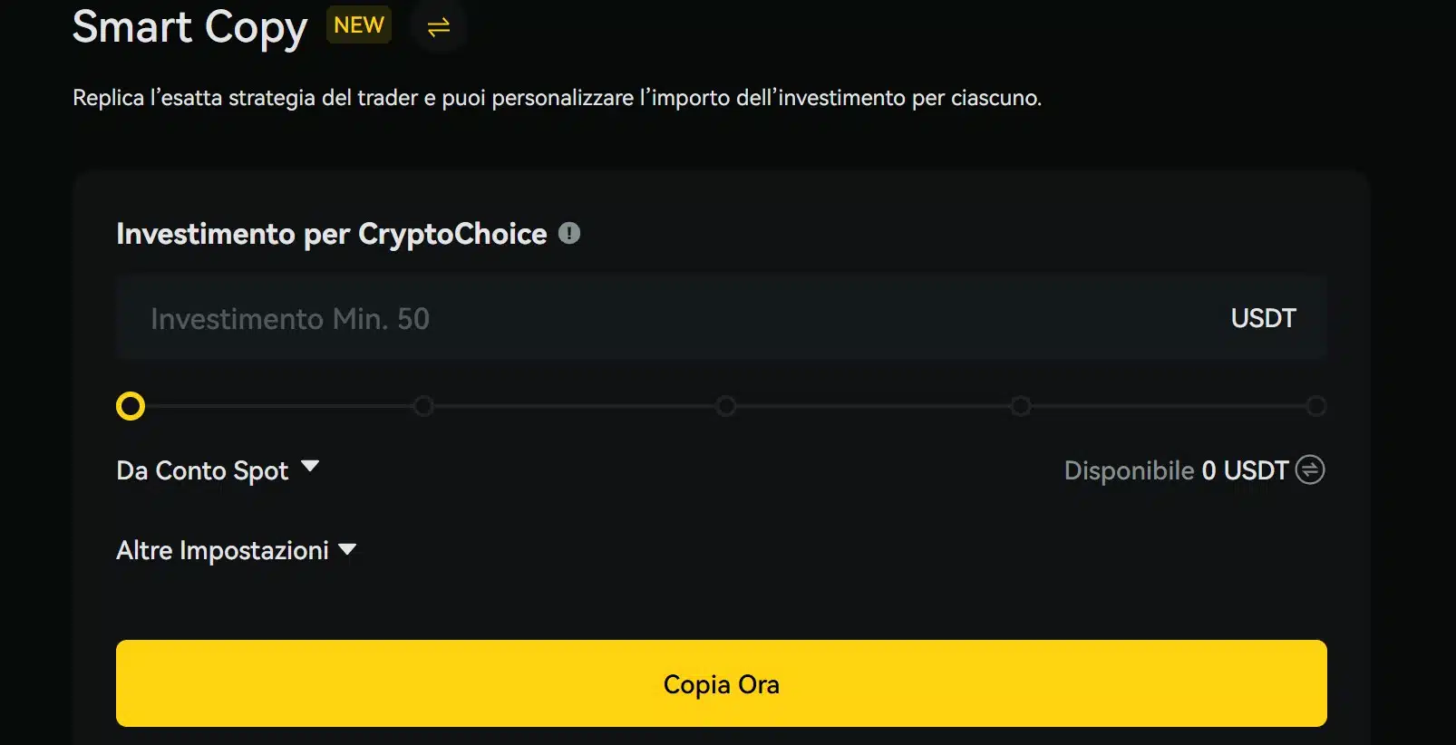The image size is (1456, 745).
Task: Click the second tick mark on the slider
Action: click(422, 406)
